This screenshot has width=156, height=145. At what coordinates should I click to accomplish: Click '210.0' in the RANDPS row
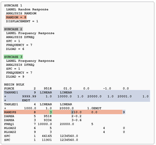click(x=76, y=112)
